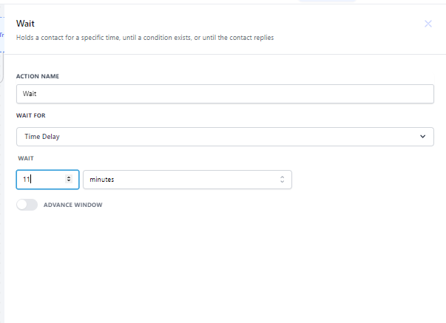This screenshot has height=323, width=446.
Task: Close the Wait panel with the X icon
Action: point(428,24)
